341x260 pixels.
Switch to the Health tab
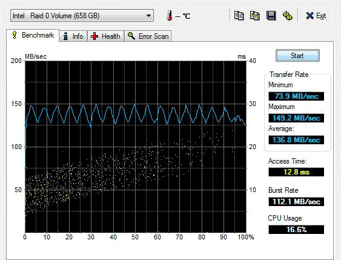[106, 36]
